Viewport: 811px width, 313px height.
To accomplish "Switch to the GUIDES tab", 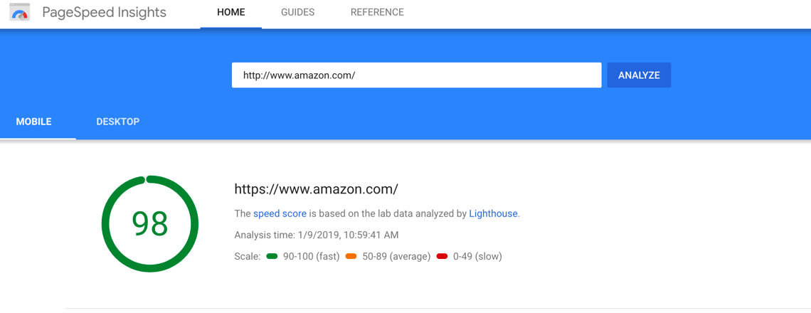I will [x=297, y=12].
